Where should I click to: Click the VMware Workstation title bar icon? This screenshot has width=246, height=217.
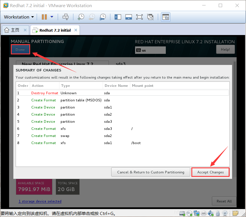click(x=6, y=5)
